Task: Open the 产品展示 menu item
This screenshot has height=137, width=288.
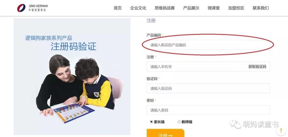Action: coord(191,8)
